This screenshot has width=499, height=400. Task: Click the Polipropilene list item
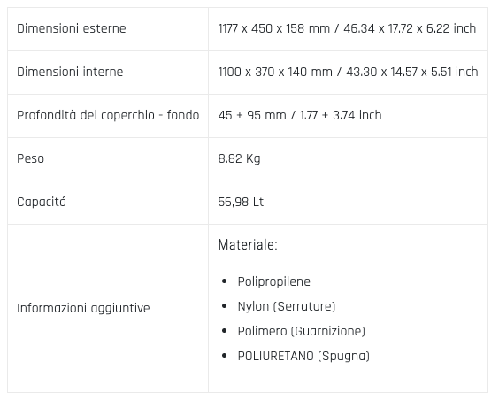274,281
